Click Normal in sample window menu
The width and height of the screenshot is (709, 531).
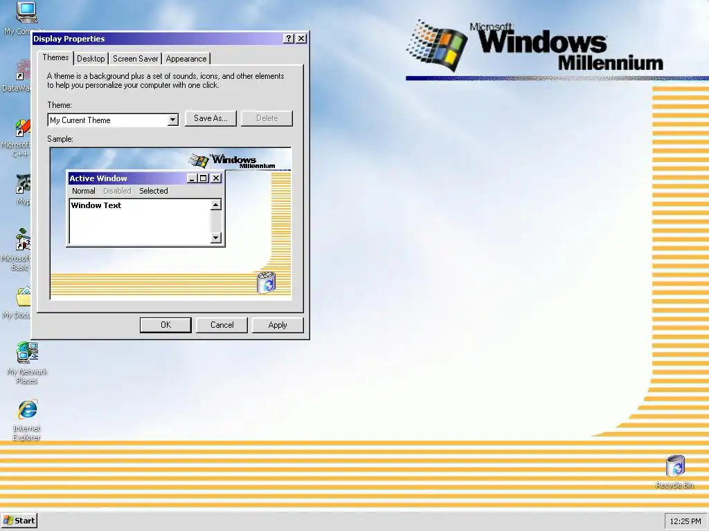click(x=84, y=191)
